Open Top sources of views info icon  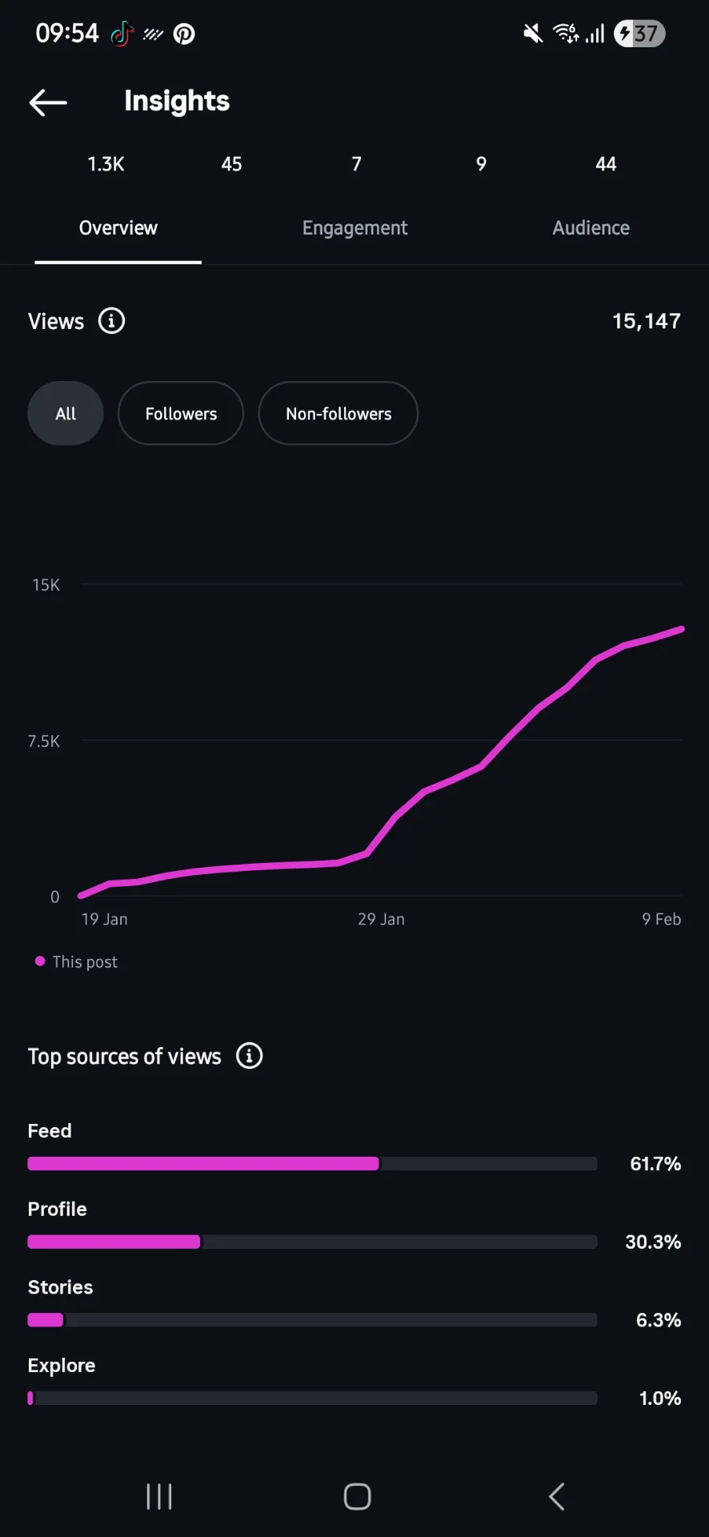[x=249, y=1056]
